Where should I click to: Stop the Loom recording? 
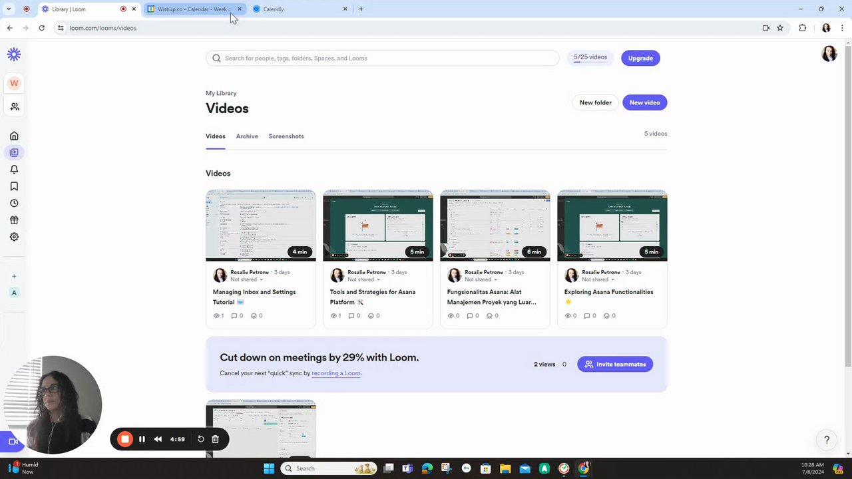point(124,439)
